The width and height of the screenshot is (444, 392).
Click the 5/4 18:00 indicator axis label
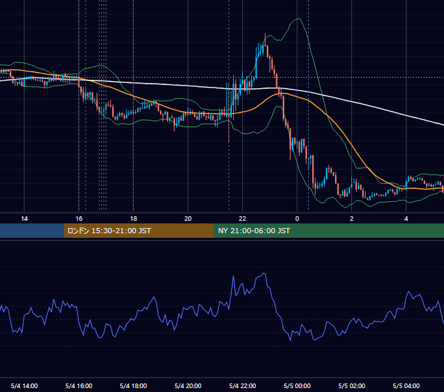[x=133, y=385]
